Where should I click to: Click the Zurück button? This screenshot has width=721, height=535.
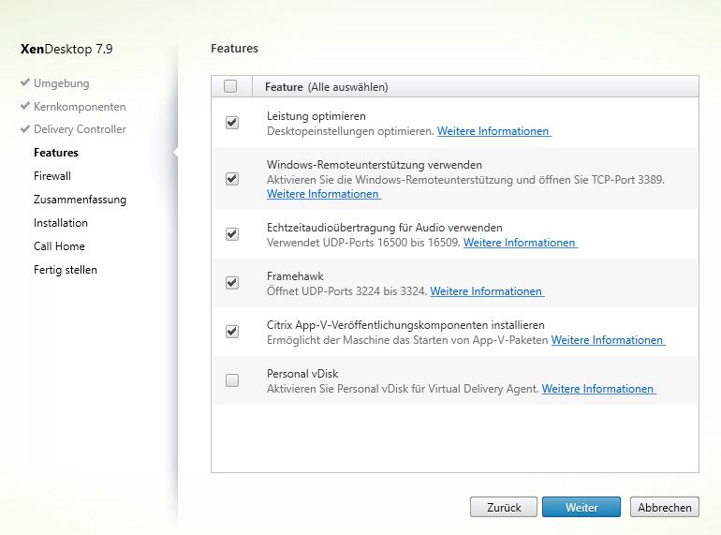tap(504, 507)
